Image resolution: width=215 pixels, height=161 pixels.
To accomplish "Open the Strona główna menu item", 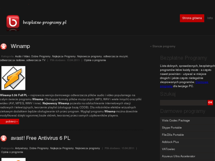I will pyautogui.click(x=192, y=18).
